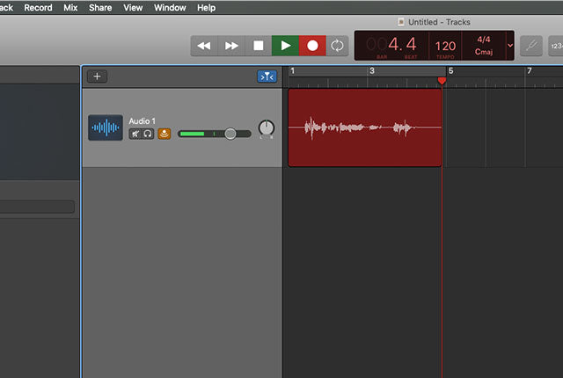Click the Audio 1 pan knob
The image size is (563, 378).
[266, 128]
